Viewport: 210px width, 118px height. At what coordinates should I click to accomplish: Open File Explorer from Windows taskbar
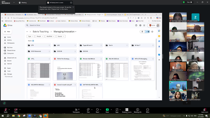(13, 116)
